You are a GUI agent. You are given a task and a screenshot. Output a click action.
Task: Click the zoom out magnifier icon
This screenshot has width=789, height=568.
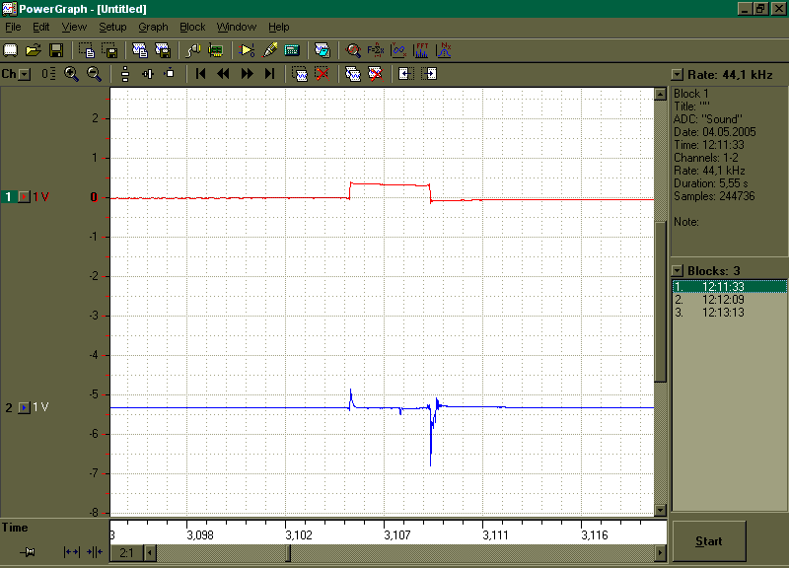pyautogui.click(x=94, y=74)
